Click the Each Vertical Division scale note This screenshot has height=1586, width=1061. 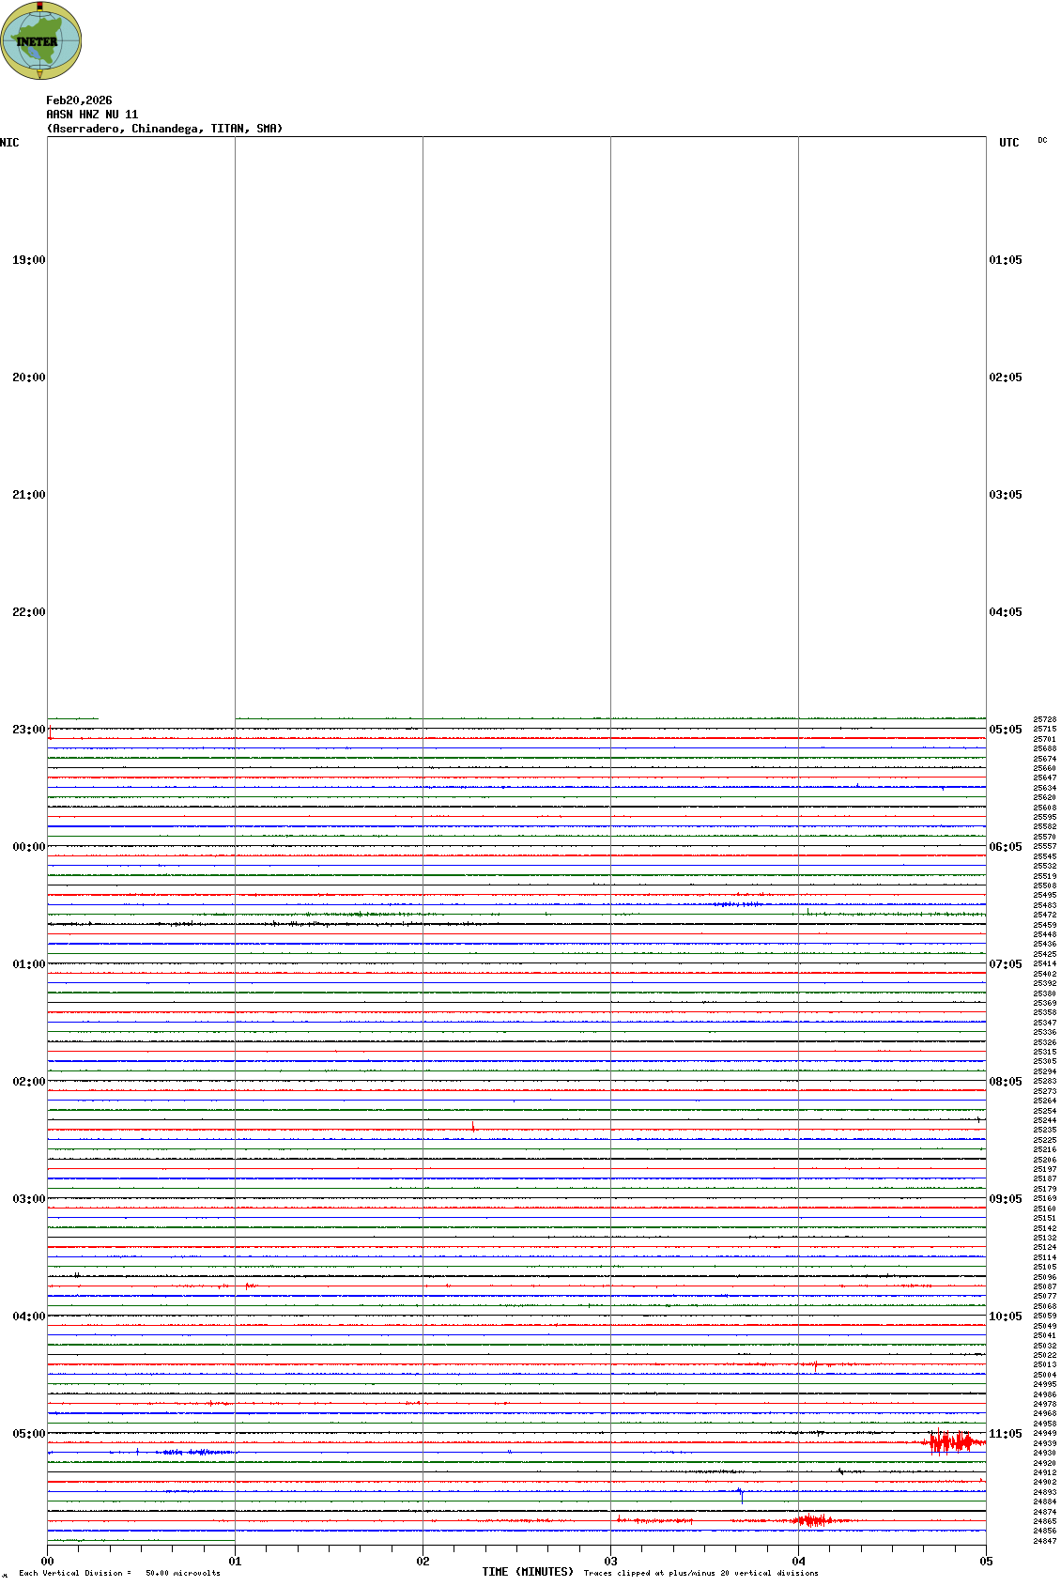pyautogui.click(x=119, y=1573)
